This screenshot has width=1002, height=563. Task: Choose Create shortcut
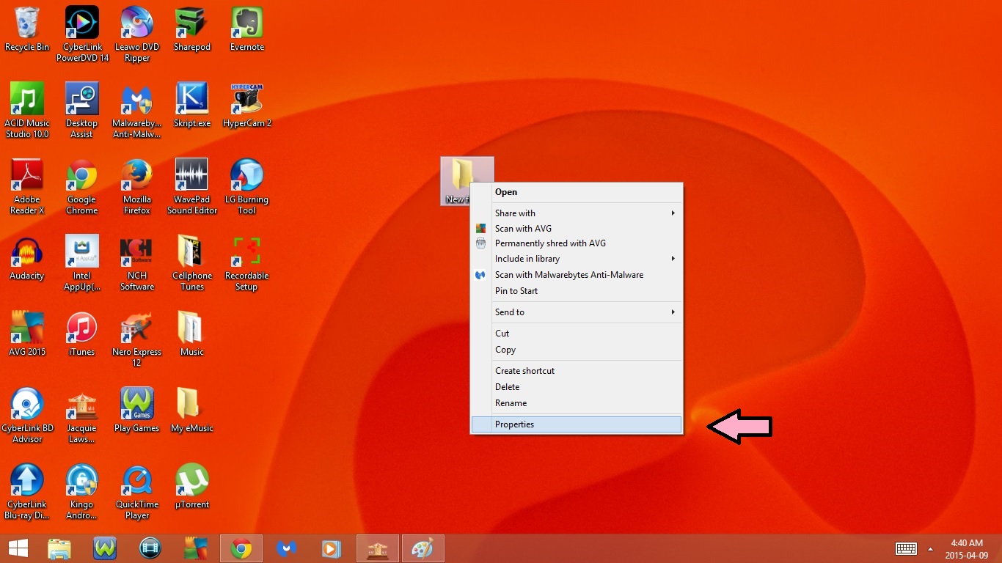pos(577,371)
